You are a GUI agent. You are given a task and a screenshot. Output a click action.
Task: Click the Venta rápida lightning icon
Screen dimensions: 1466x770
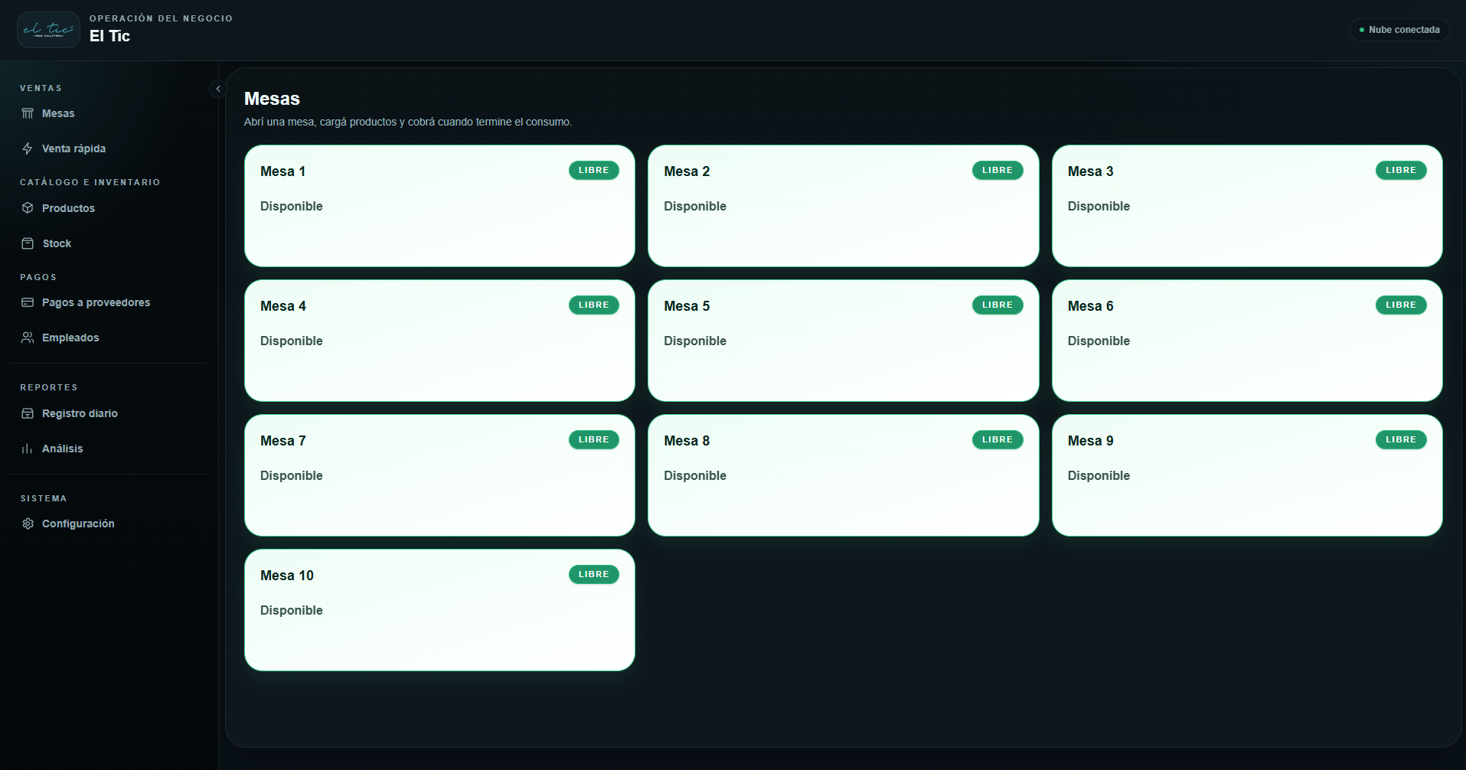(28, 148)
